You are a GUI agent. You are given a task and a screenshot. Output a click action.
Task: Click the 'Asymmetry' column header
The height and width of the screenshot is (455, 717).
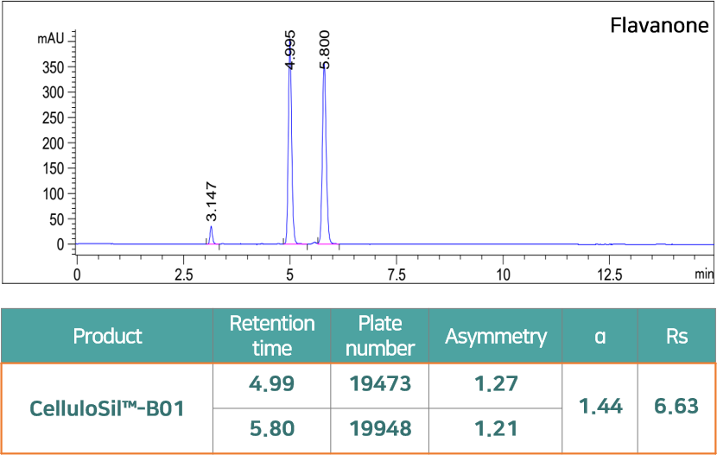pyautogui.click(x=496, y=336)
